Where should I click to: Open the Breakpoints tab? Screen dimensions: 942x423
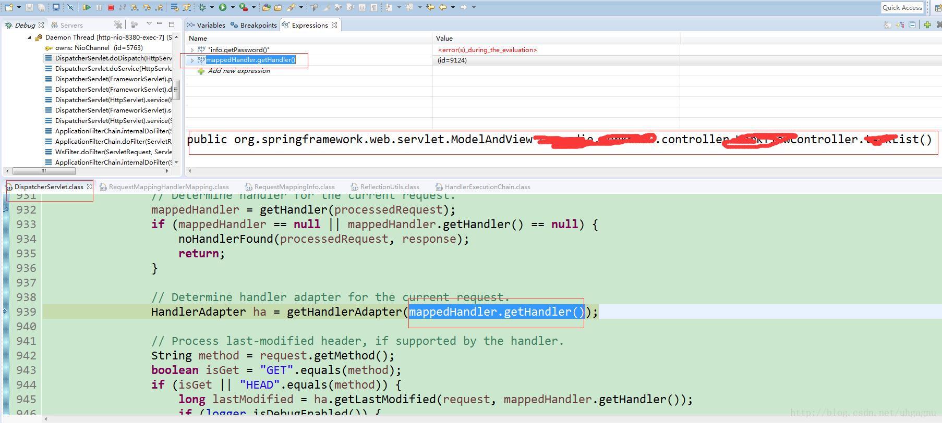(x=253, y=25)
